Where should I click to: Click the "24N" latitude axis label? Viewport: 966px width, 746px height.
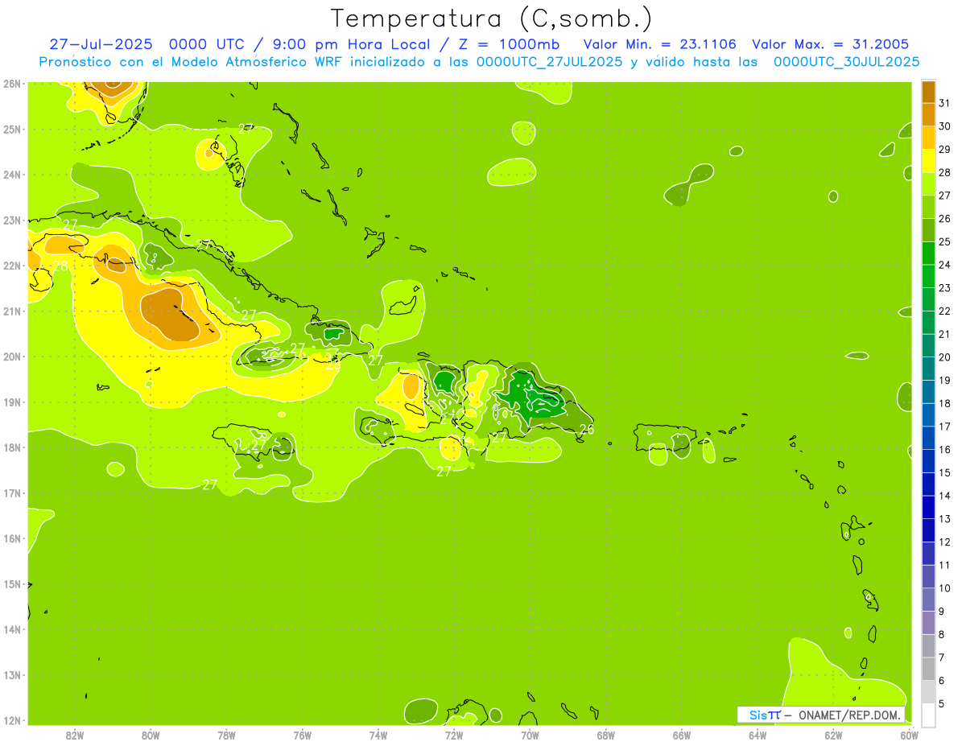(x=12, y=175)
